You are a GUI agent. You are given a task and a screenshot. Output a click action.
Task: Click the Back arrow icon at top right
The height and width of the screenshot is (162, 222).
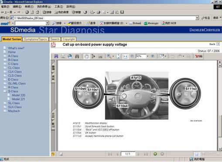pos(218,44)
